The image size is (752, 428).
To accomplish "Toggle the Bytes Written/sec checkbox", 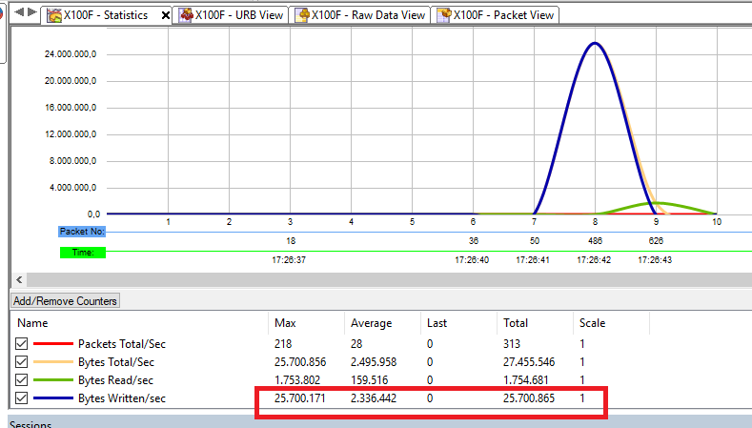I will tap(22, 397).
